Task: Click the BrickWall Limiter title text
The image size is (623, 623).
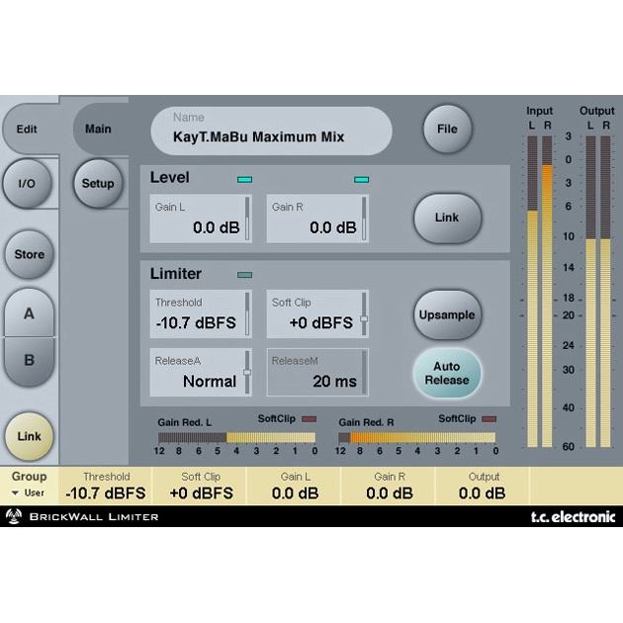Action: pyautogui.click(x=94, y=517)
